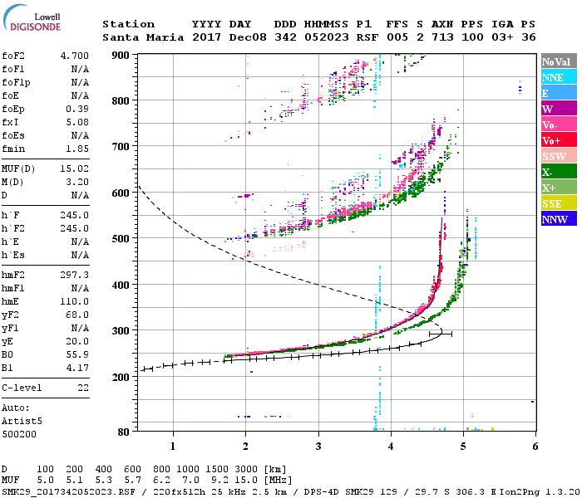Click the hmF2 value 297.3
The image size is (582, 498).
coord(75,276)
